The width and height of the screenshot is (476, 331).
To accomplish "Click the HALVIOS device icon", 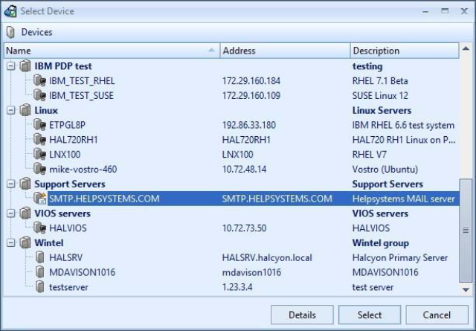I will (40, 228).
